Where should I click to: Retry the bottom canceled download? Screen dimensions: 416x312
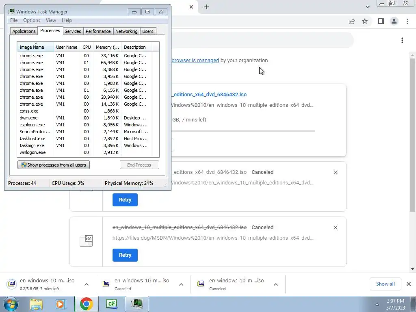[x=125, y=255]
